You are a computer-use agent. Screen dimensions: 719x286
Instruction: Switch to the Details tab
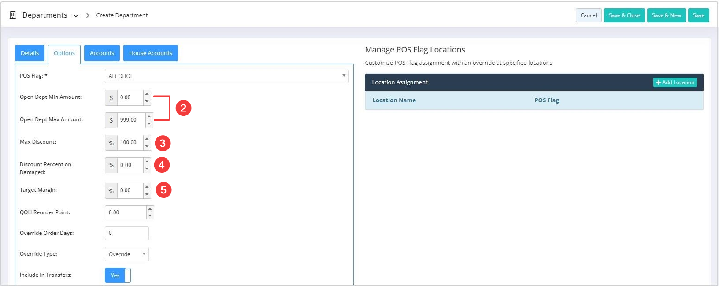coord(30,53)
